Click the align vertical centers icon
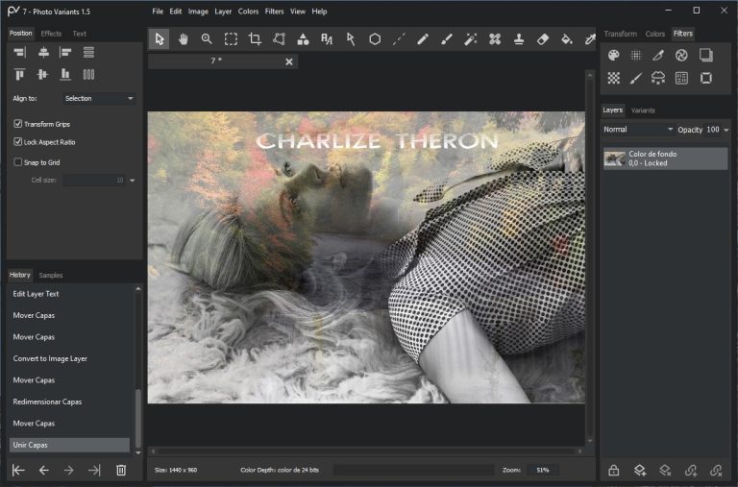The image size is (738, 487). pyautogui.click(x=42, y=74)
